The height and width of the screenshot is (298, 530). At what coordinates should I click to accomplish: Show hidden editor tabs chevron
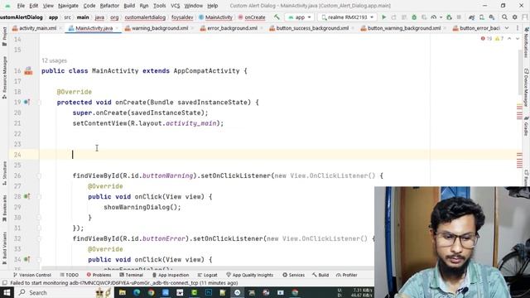(507, 28)
